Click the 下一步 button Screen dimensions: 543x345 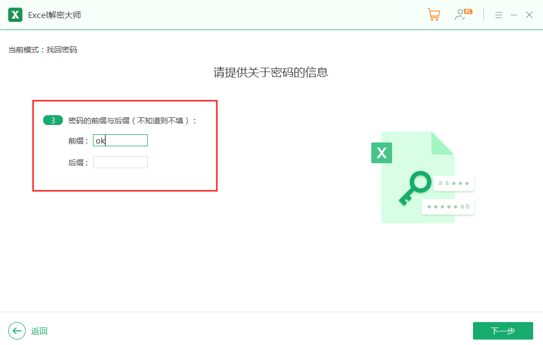point(503,331)
